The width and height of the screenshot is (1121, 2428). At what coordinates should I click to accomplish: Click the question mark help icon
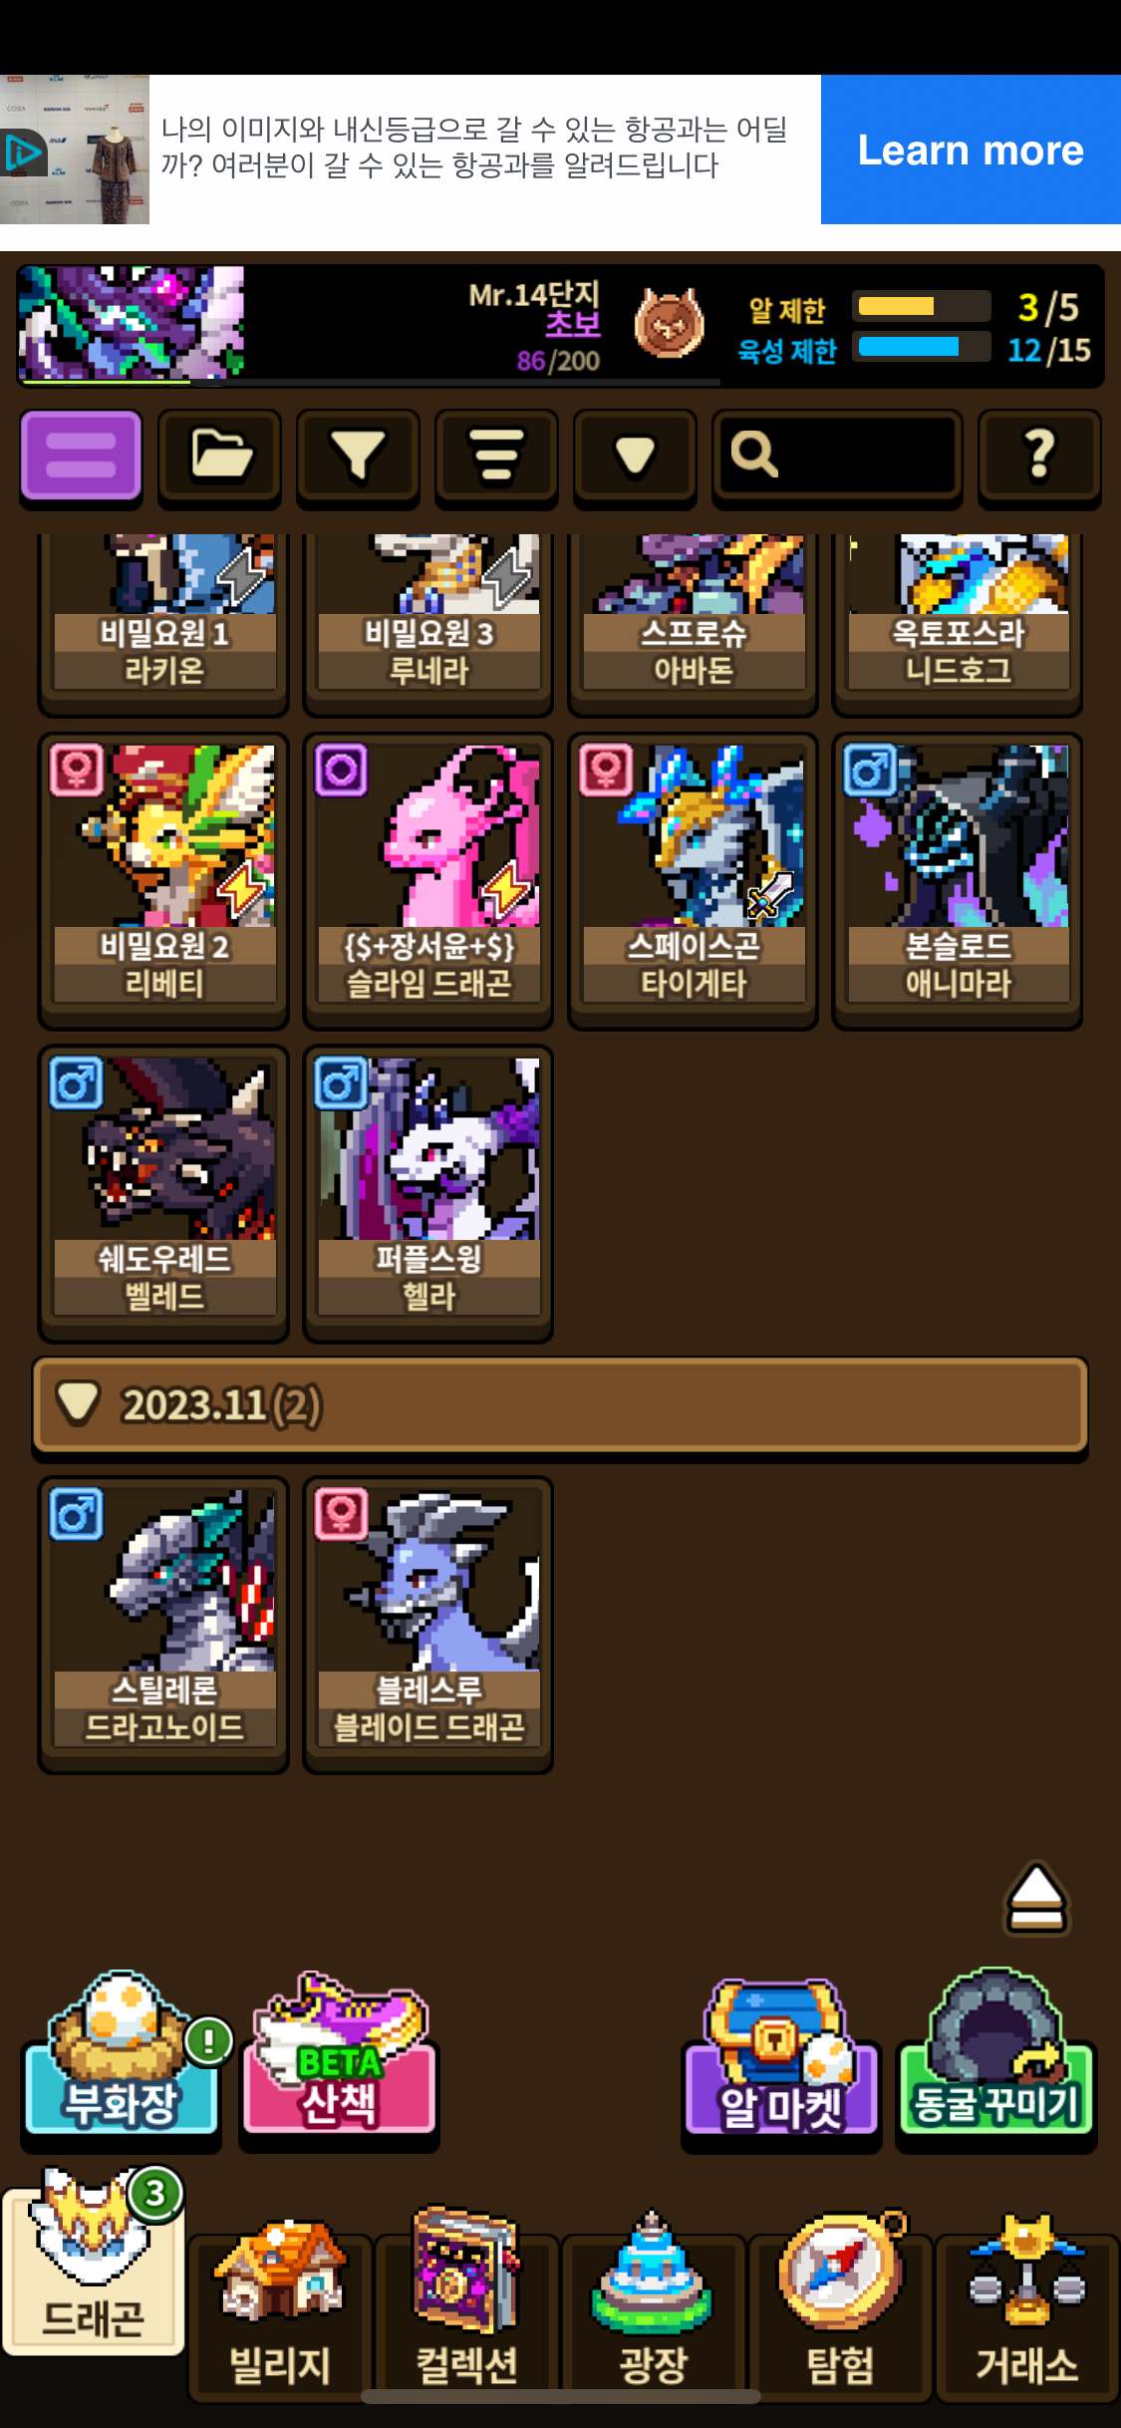pyautogui.click(x=1039, y=455)
